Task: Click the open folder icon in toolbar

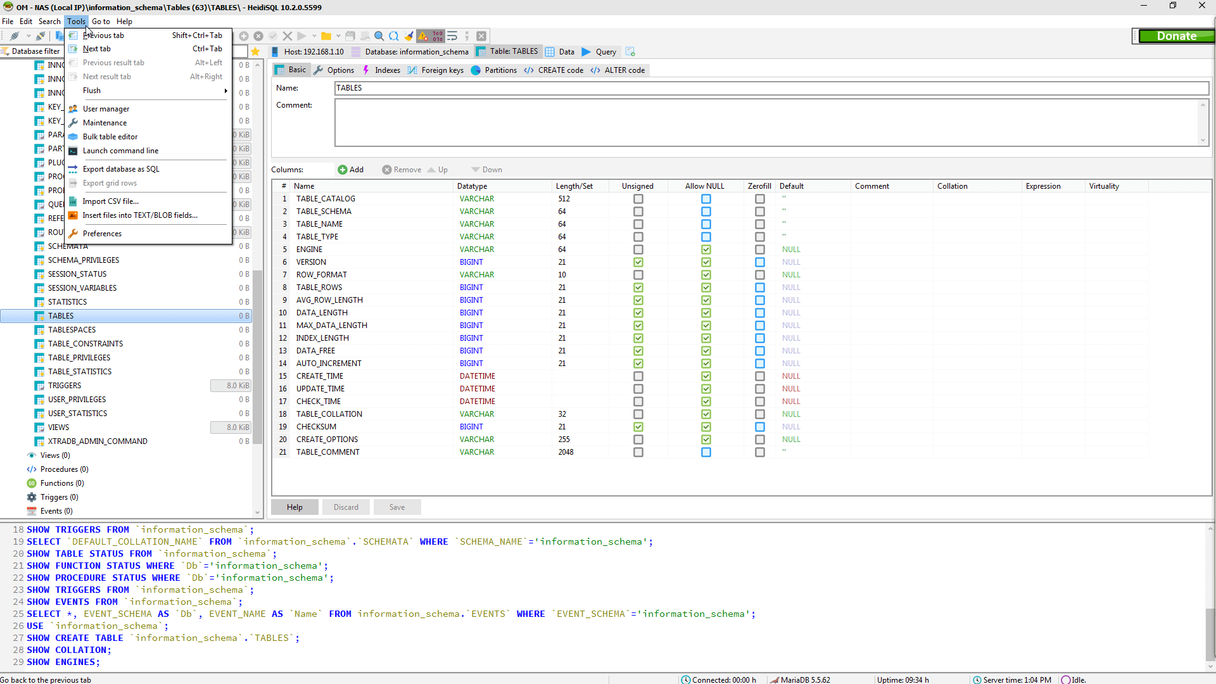Action: 326,36
